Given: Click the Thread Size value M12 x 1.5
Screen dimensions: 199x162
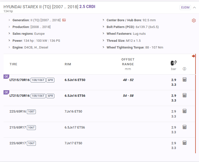Looking at the screenshot, I should [133, 41].
